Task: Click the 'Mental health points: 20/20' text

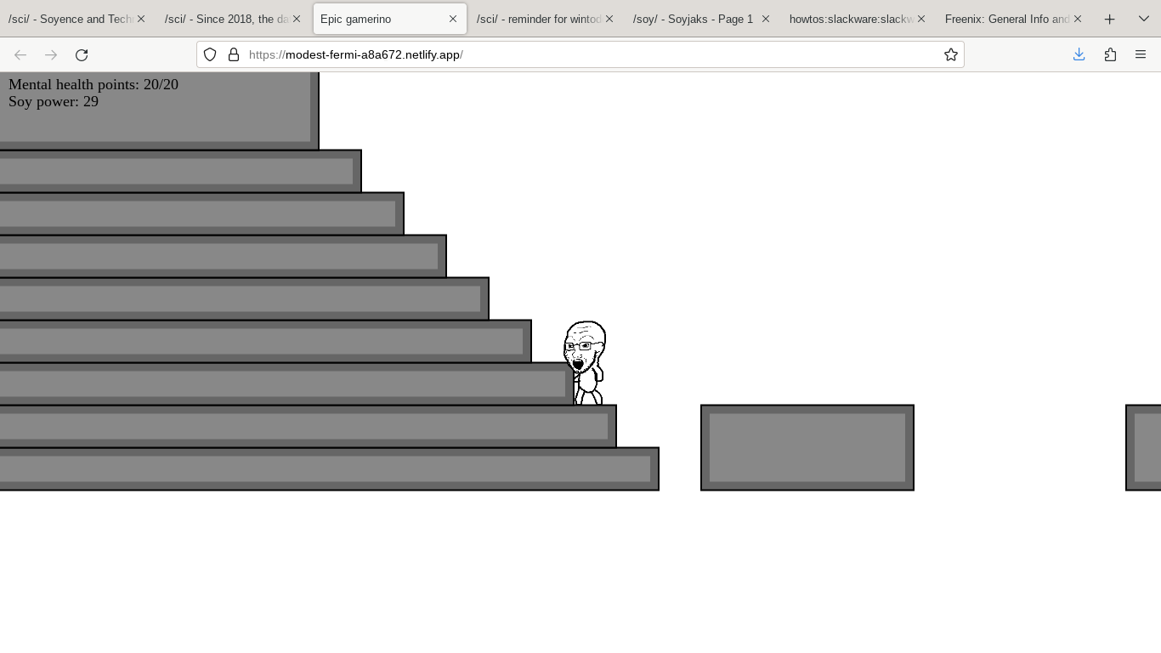Action: tap(93, 84)
